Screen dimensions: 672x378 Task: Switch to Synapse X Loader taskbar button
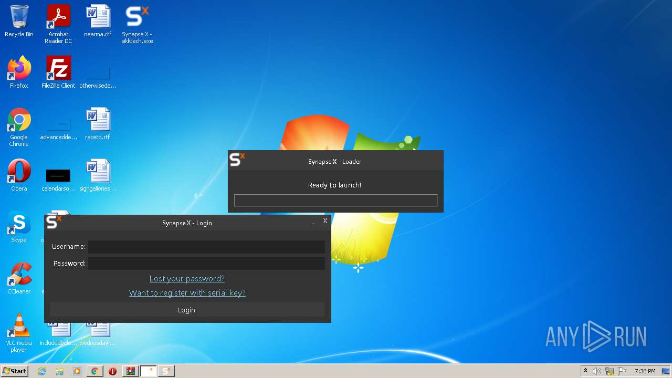(166, 371)
